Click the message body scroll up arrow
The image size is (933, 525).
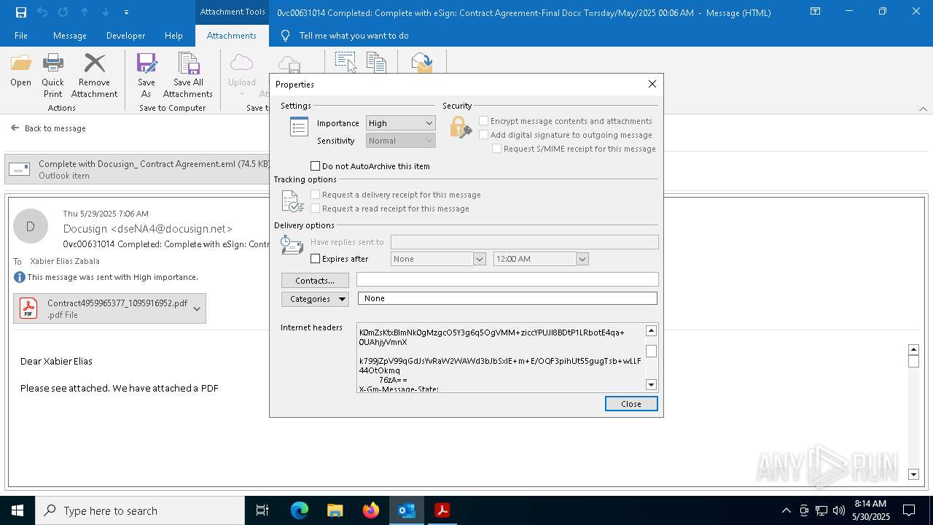914,349
